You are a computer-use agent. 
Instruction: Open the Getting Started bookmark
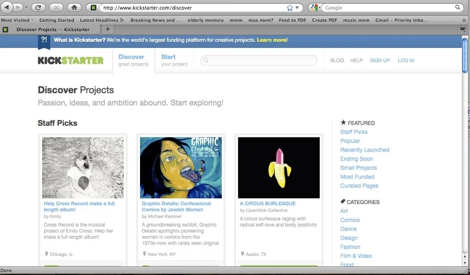pos(57,20)
